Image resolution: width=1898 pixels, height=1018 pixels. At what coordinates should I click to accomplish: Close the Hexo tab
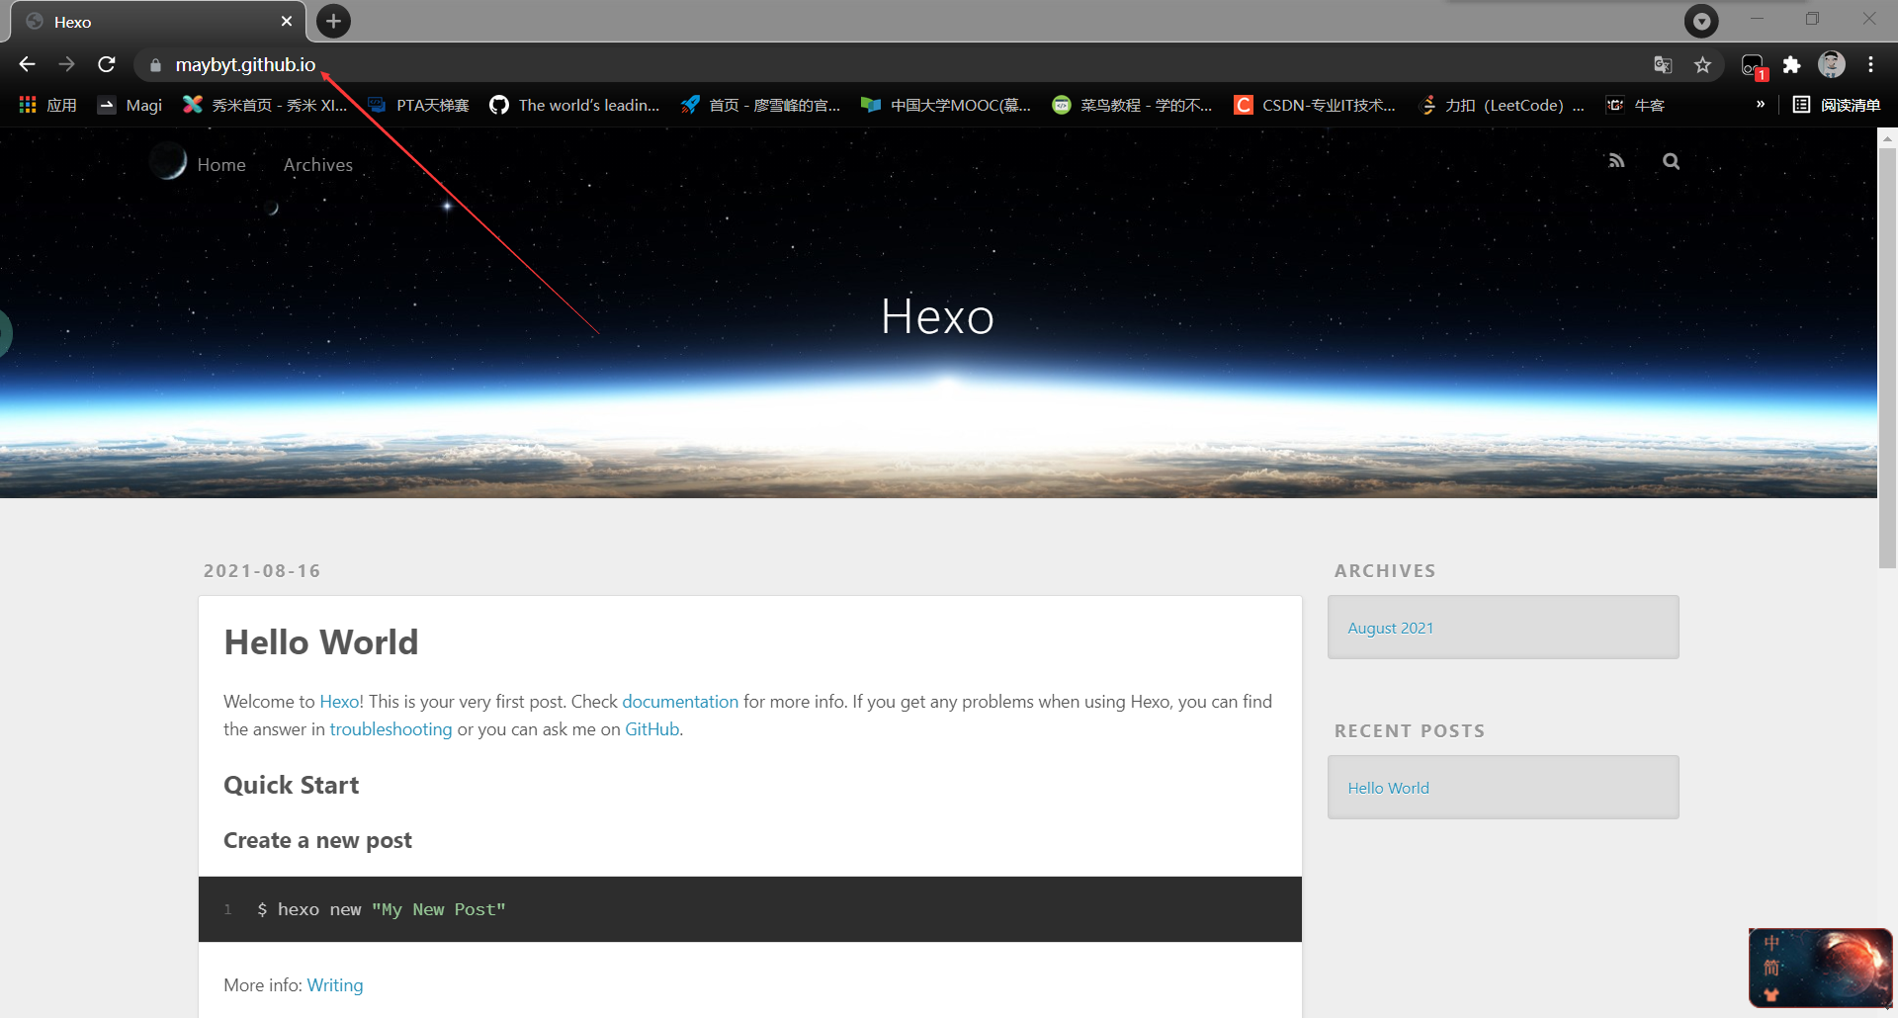pos(287,21)
